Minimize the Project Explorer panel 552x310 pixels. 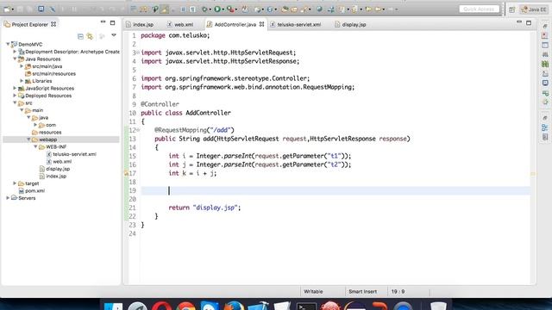coord(103,22)
